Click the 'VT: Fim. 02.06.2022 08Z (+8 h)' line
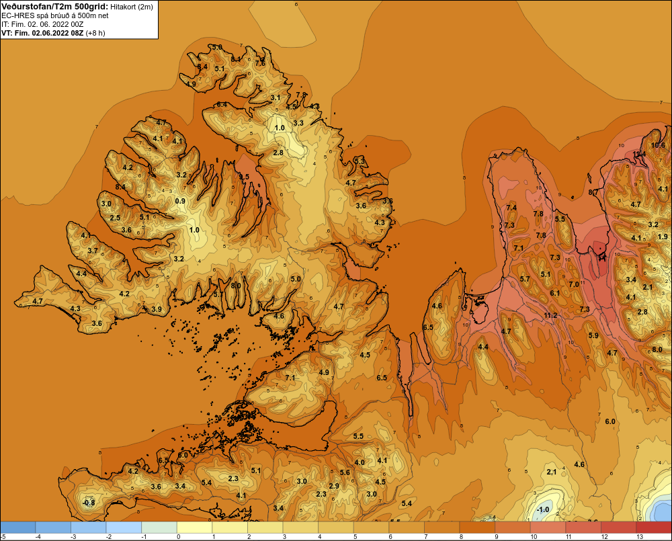 [53, 33]
